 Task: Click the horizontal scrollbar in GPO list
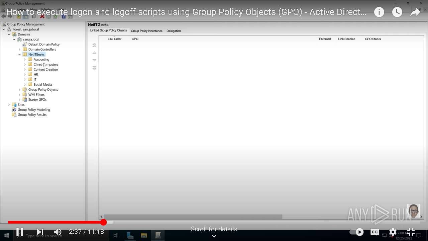coord(193,217)
